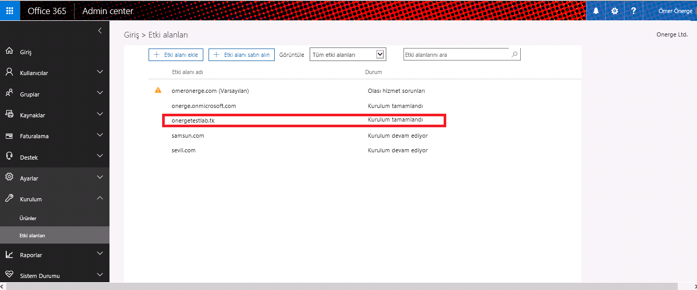Click the Kullanıcılar person icon
Screen dimensions: 697x290
pyautogui.click(x=9, y=72)
